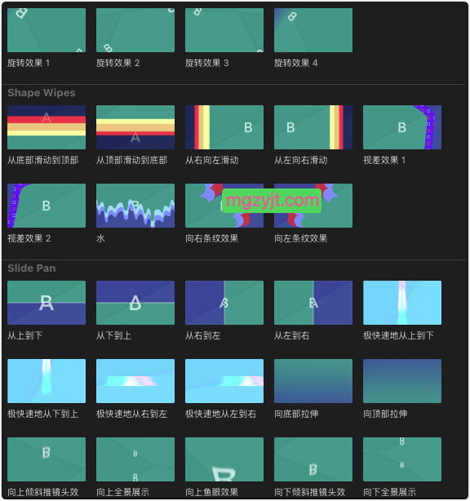Image resolution: width=470 pixels, height=501 pixels.
Task: Select the 水 water wipe thumbnail
Action: (x=135, y=206)
